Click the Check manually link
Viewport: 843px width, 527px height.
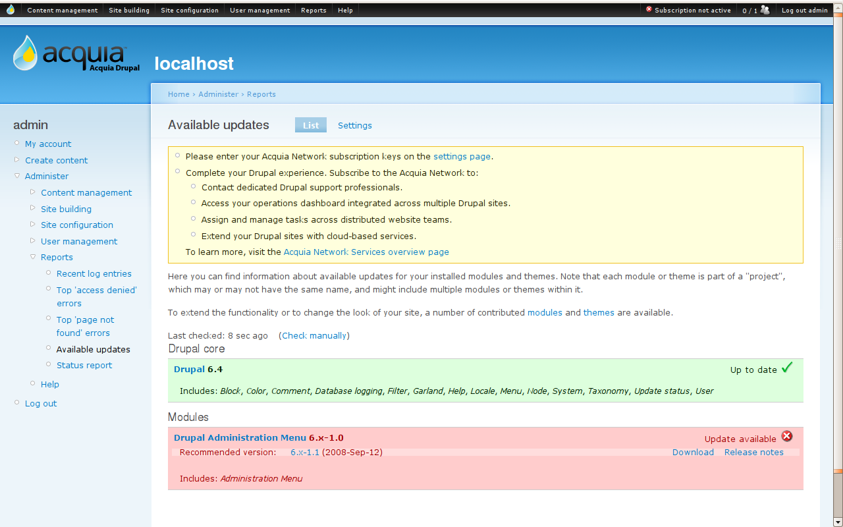point(313,335)
